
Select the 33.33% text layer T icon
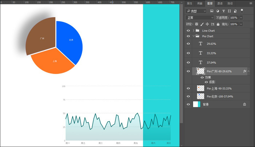(200, 53)
